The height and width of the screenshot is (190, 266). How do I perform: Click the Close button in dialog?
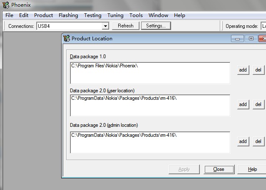pyautogui.click(x=219, y=169)
